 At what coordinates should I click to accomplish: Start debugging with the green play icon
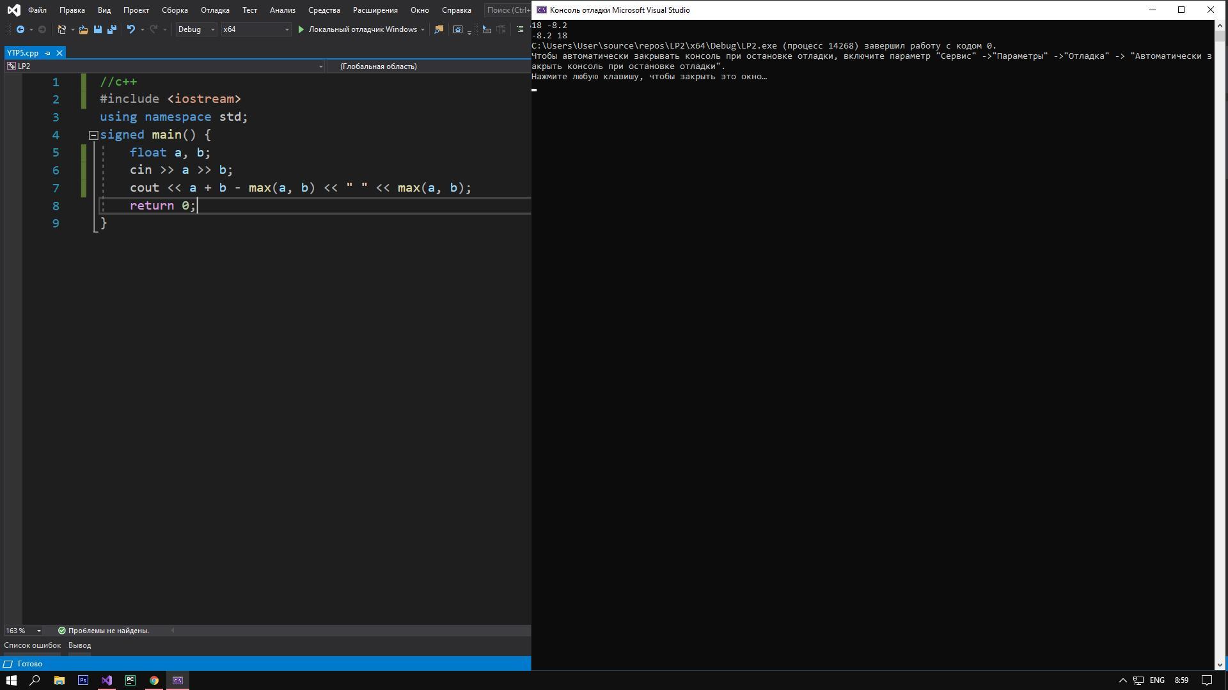[301, 29]
